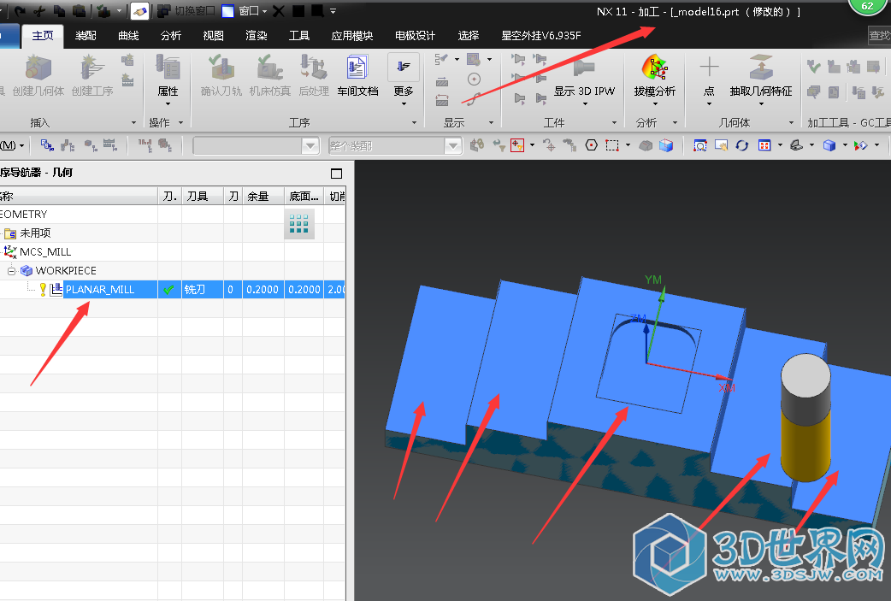Select MCS_MILL in the geometry tree
Screen dimensions: 891x601
pos(45,252)
